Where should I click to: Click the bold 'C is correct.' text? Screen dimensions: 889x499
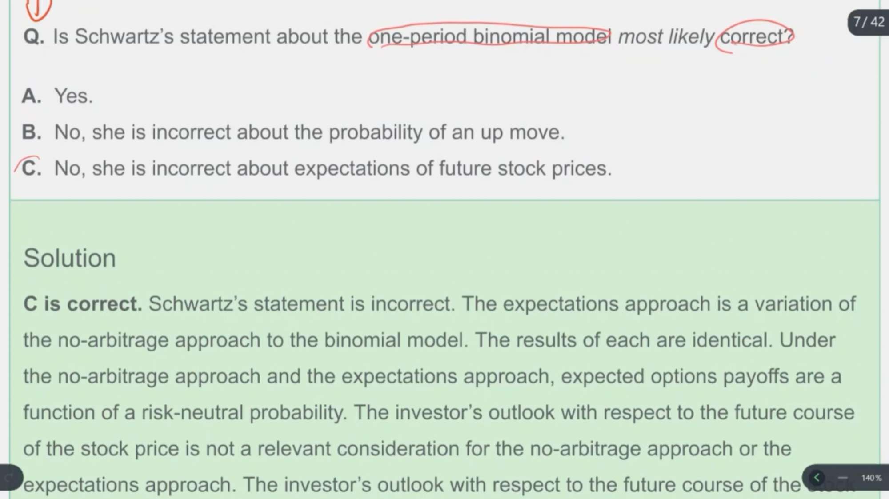(83, 304)
